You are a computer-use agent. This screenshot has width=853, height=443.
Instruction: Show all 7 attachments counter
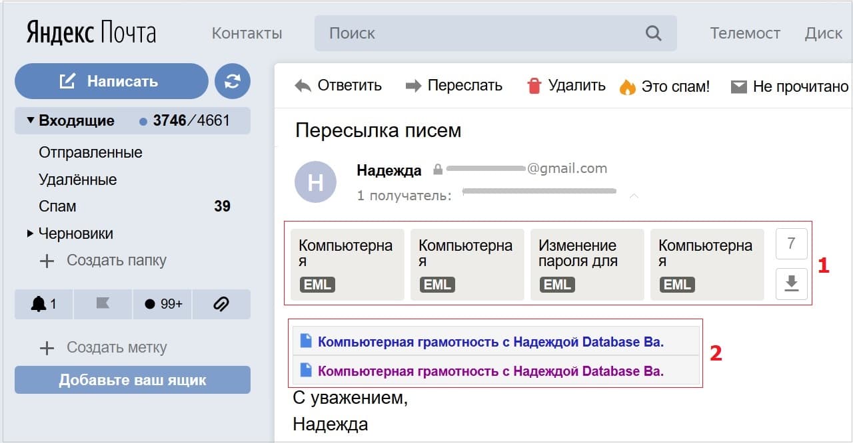(791, 243)
